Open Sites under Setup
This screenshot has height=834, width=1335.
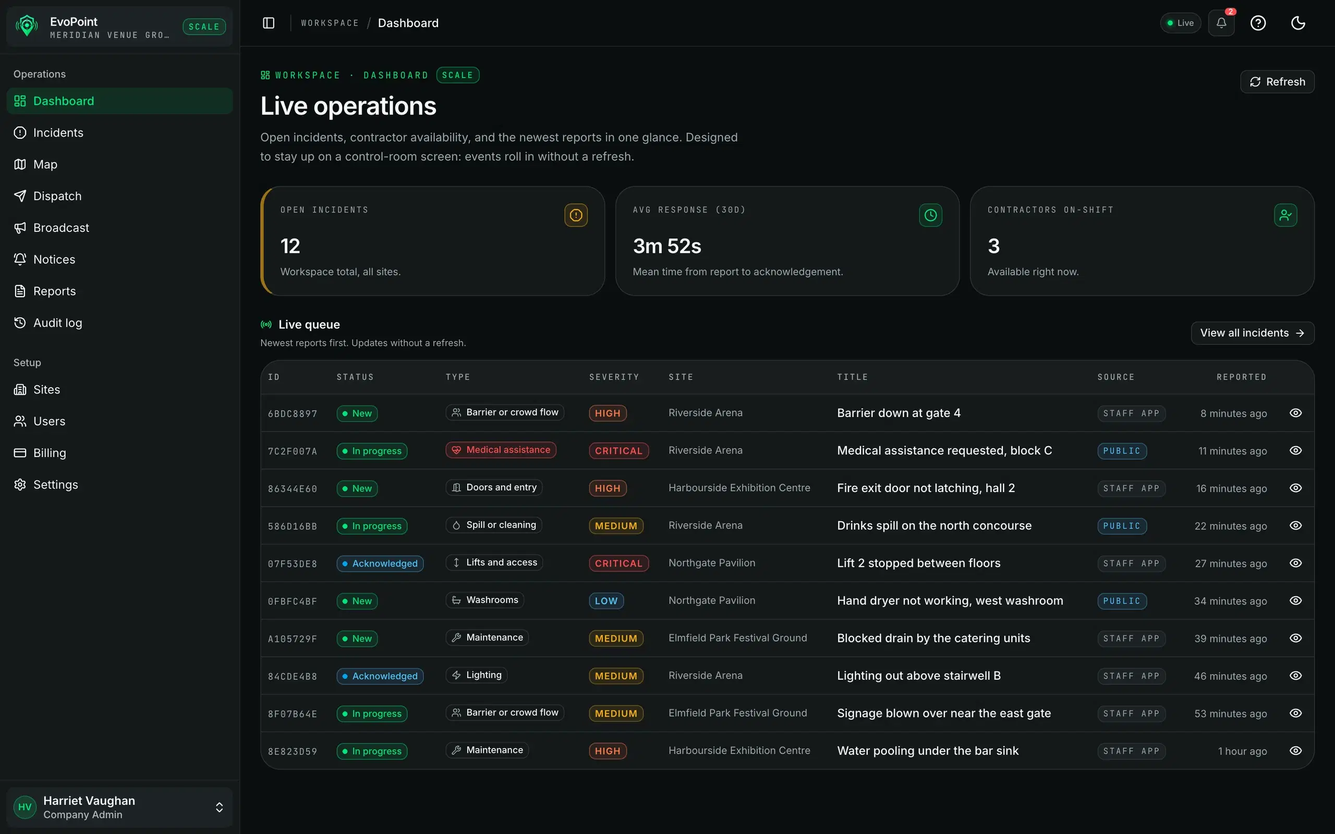tap(120, 389)
